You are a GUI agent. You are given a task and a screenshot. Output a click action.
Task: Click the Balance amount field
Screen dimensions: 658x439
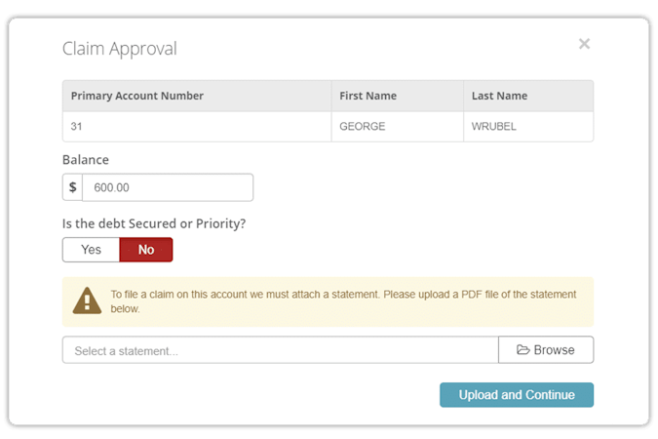pyautogui.click(x=168, y=187)
